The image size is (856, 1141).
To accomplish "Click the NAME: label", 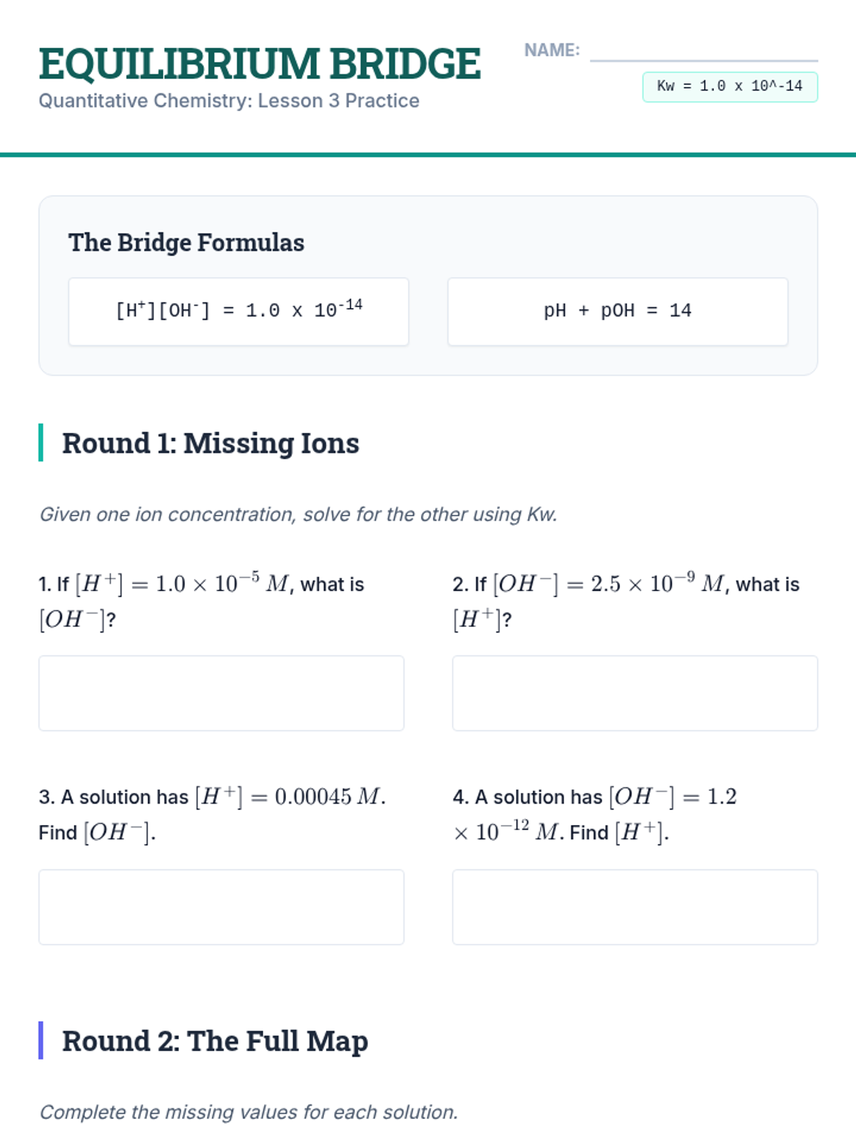I will click(551, 51).
